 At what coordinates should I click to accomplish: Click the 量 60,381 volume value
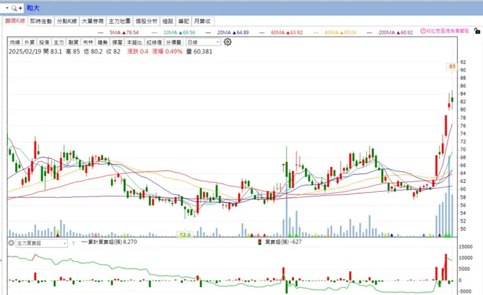[x=199, y=52]
